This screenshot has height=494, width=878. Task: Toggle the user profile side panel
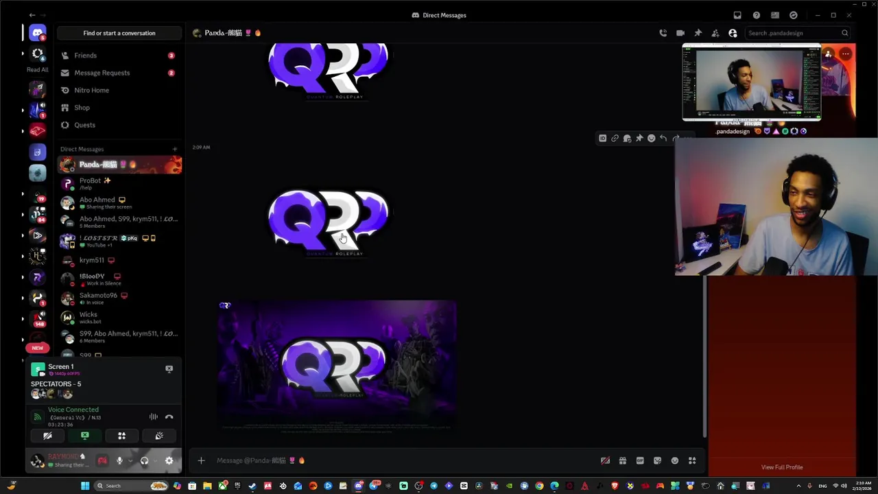pyautogui.click(x=733, y=33)
